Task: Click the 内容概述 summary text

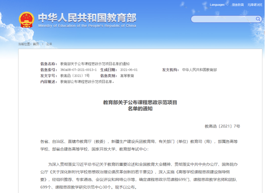Action: (x=87, y=82)
